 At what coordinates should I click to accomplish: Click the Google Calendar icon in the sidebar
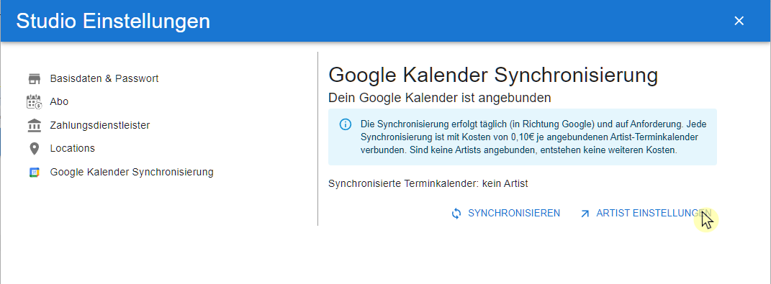(x=34, y=173)
